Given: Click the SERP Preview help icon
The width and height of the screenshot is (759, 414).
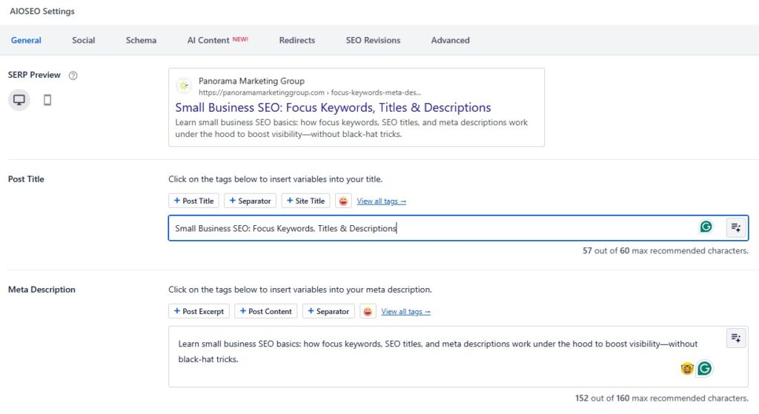Looking at the screenshot, I should tap(73, 76).
